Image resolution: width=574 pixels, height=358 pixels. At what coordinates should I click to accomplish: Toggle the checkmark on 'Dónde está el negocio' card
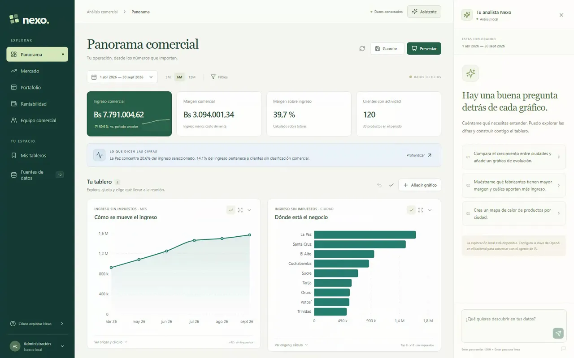(x=411, y=210)
